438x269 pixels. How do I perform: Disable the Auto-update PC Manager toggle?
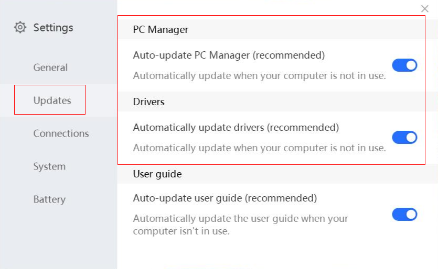point(404,65)
